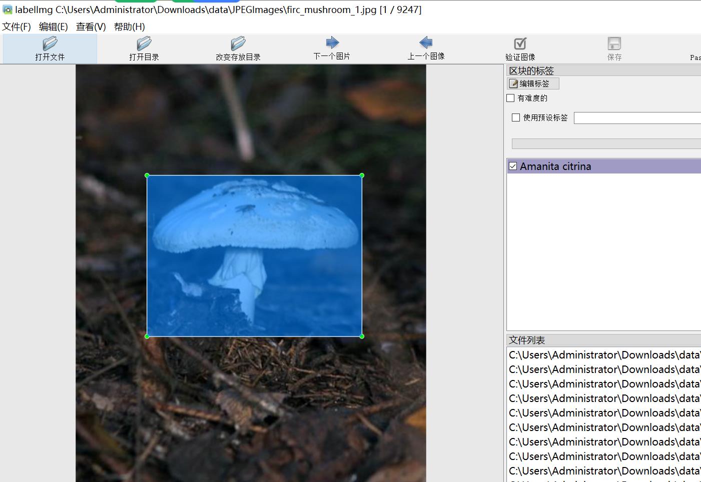
Task: Go to previous image (上一个图像) arrow
Action: pos(426,42)
